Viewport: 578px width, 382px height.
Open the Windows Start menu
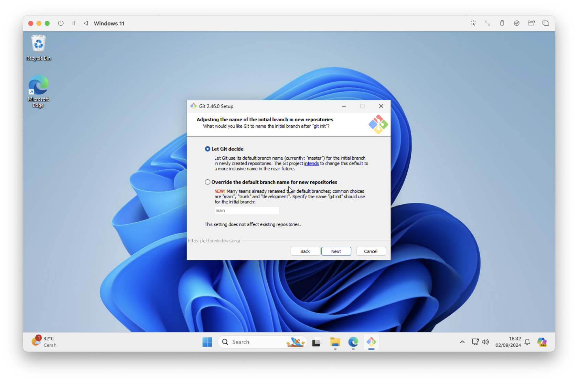pos(207,342)
